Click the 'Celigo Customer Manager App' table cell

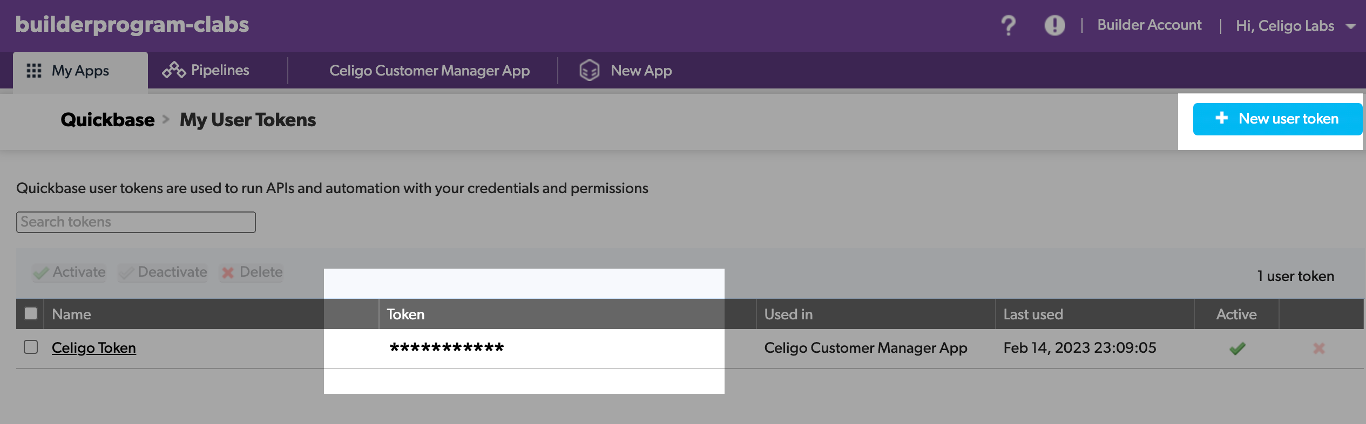[x=865, y=348]
